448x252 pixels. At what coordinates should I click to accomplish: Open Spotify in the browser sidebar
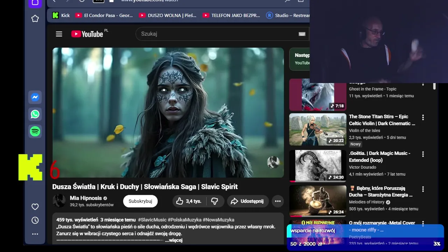coord(35,132)
